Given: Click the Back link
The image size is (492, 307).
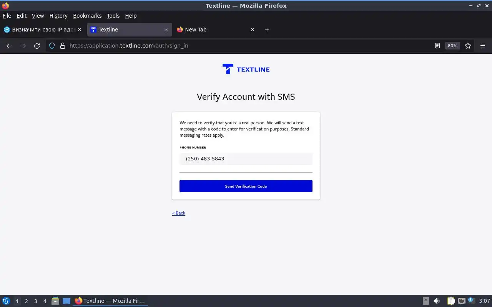Looking at the screenshot, I should (x=179, y=213).
